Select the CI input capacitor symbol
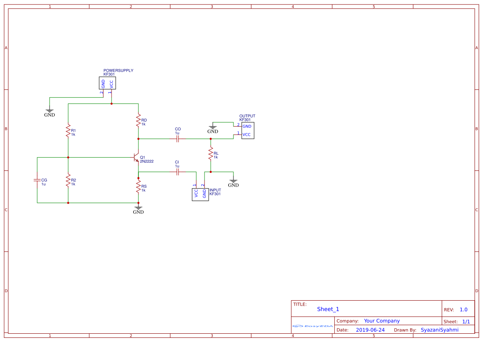 [x=178, y=172]
